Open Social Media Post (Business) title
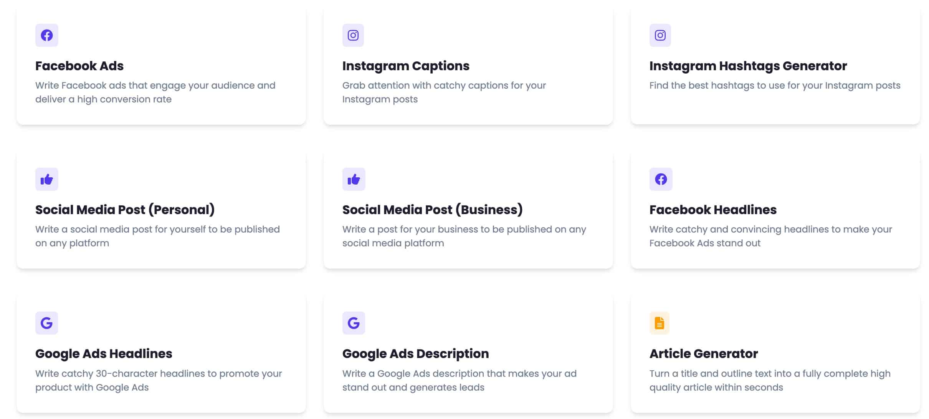Viewport: 929px width, 419px height. point(433,210)
